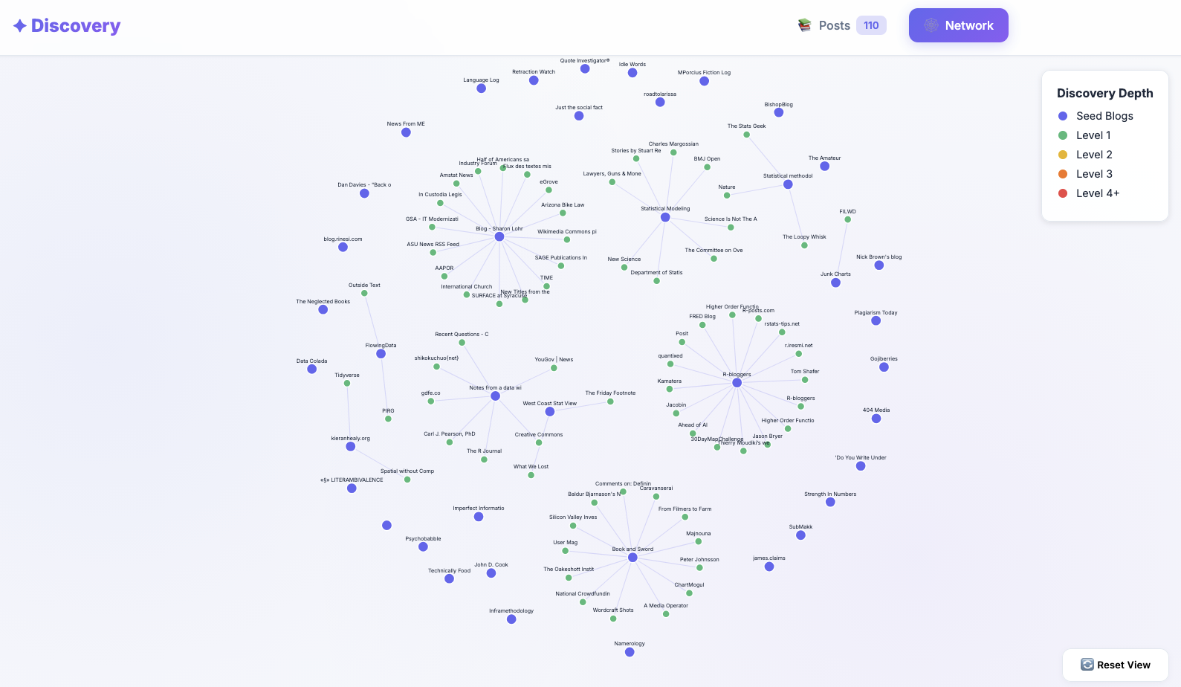
Task: Open Discovery home via the logo text
Action: [74, 25]
